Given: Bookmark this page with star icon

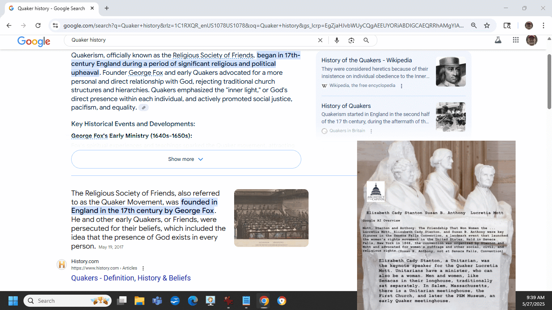Looking at the screenshot, I should point(487,25).
